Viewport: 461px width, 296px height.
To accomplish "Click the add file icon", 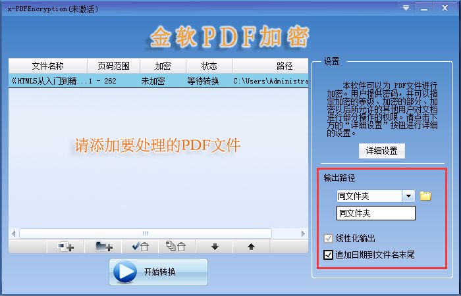I will pyautogui.click(x=66, y=247).
